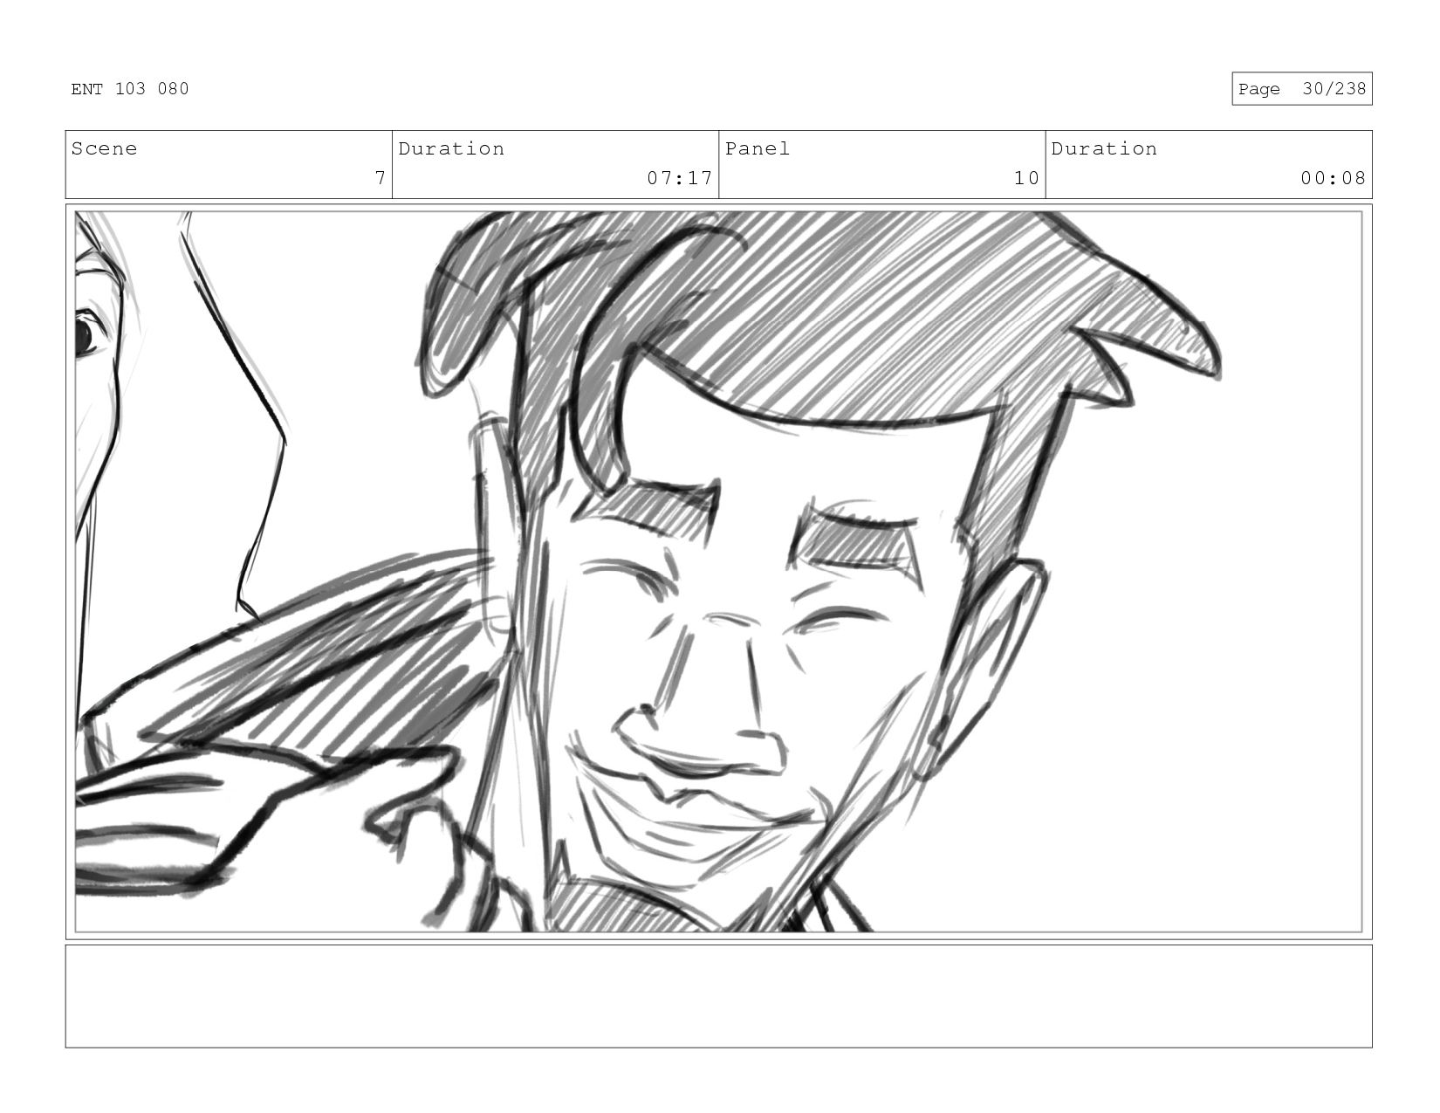Click the panel duration value '00:08'
Image resolution: width=1440 pixels, height=1113 pixels.
(1333, 178)
